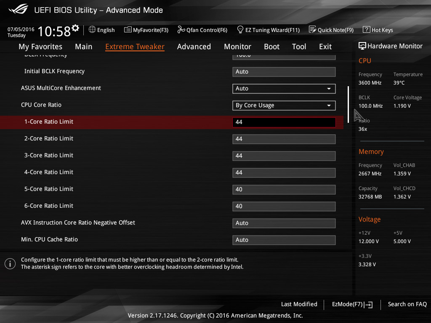Select the 5-Core Ratio Limit label
The width and height of the screenshot is (431, 323).
coord(49,189)
